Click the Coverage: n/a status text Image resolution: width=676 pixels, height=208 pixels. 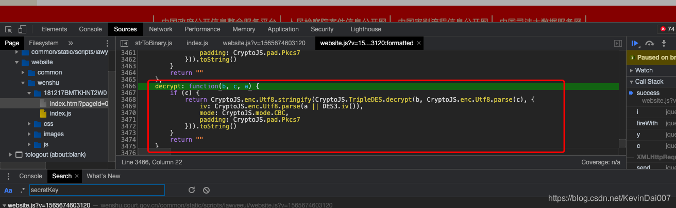pyautogui.click(x=600, y=162)
